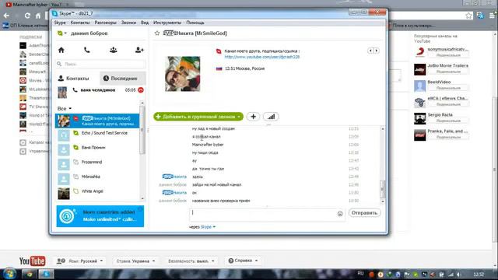Click the RU language indicator in tray
This screenshot has height=280, width=498.
(x=360, y=274)
